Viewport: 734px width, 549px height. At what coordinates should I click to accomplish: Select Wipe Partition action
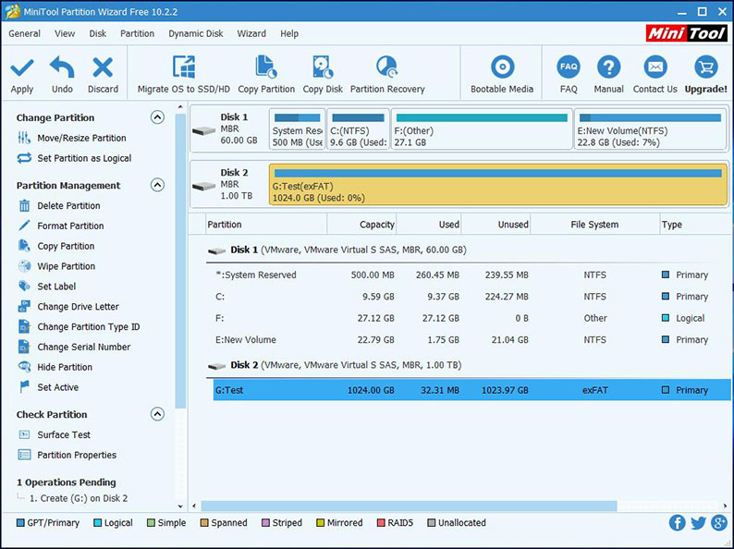coord(56,266)
